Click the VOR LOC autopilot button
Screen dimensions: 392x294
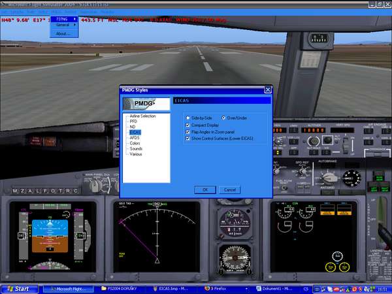[293, 142]
